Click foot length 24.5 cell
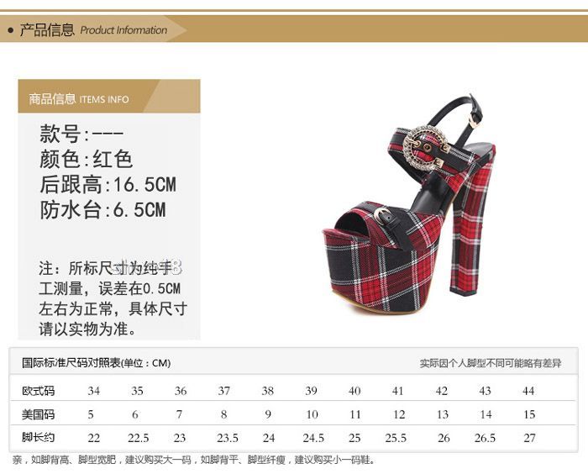This screenshot has height=474, width=588. point(313,438)
